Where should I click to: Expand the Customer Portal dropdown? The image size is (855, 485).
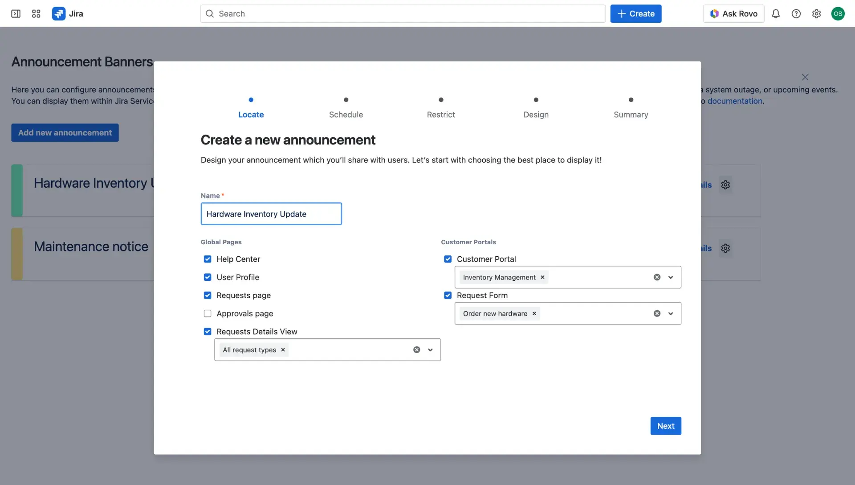(670, 277)
